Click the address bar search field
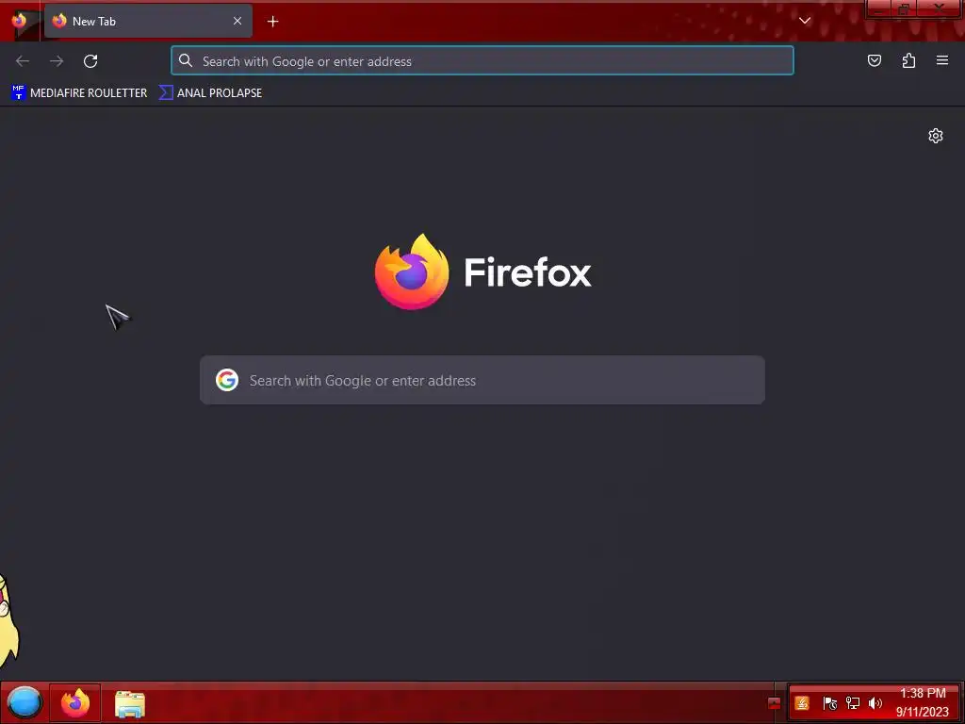 coord(482,61)
